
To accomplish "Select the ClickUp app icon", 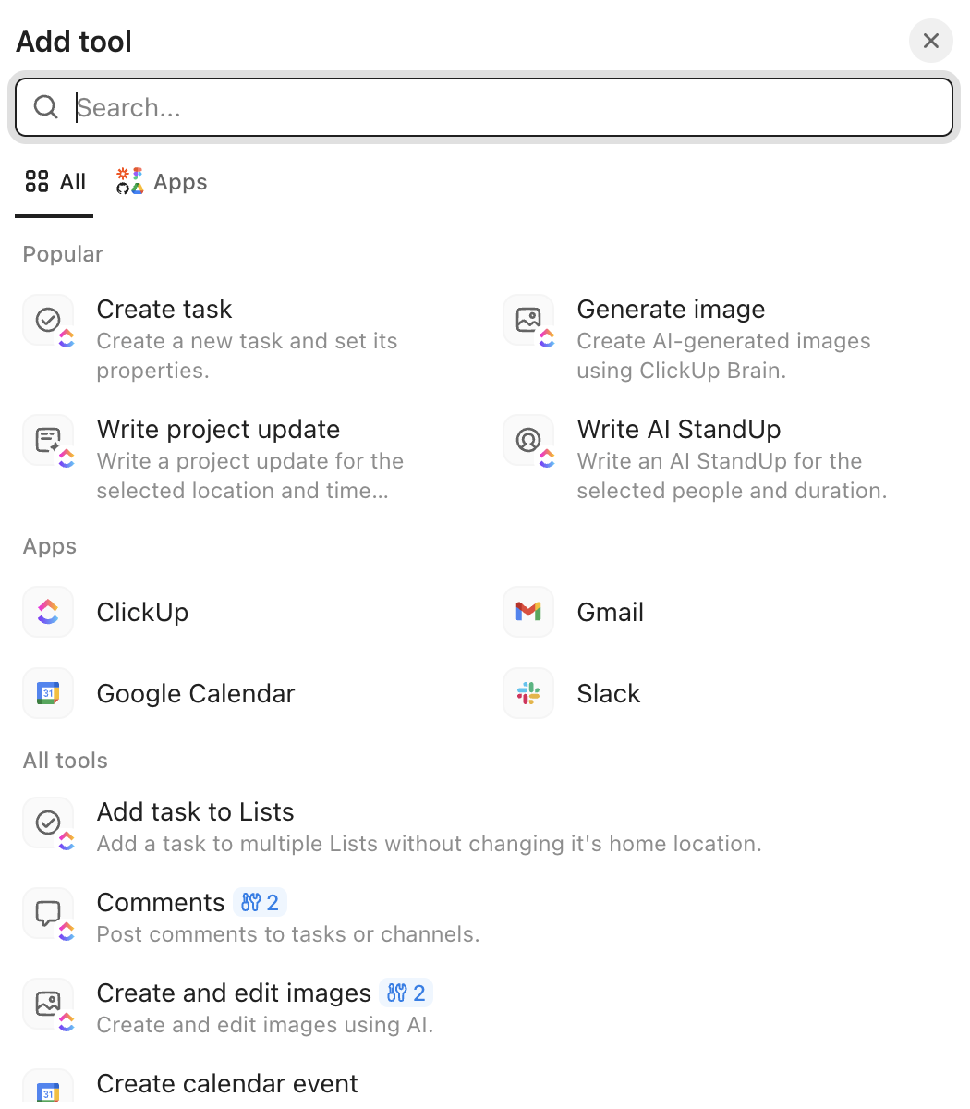I will tap(48, 612).
